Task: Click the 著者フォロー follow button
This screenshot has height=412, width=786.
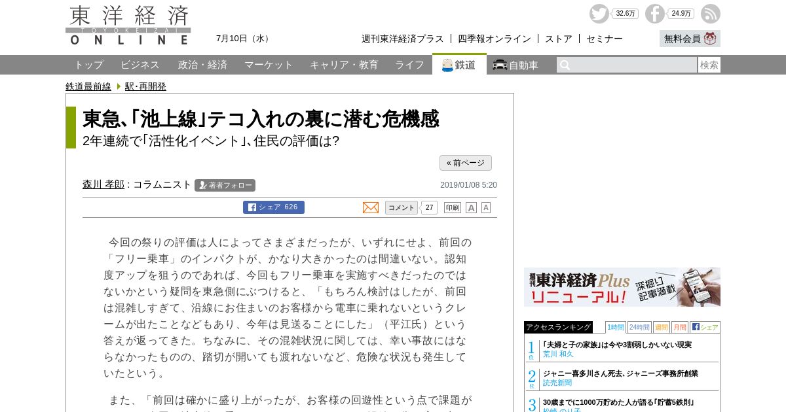Action: coord(225,185)
